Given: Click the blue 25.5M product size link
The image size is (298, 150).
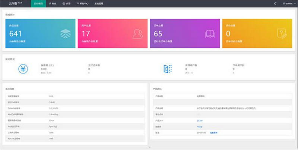Looking at the screenshot, I should pyautogui.click(x=200, y=121).
